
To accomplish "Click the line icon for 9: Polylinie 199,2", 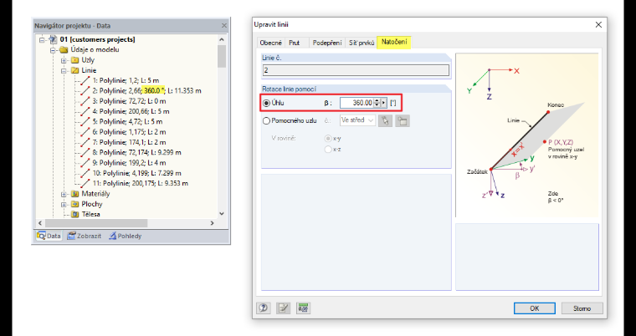I will coord(85,163).
